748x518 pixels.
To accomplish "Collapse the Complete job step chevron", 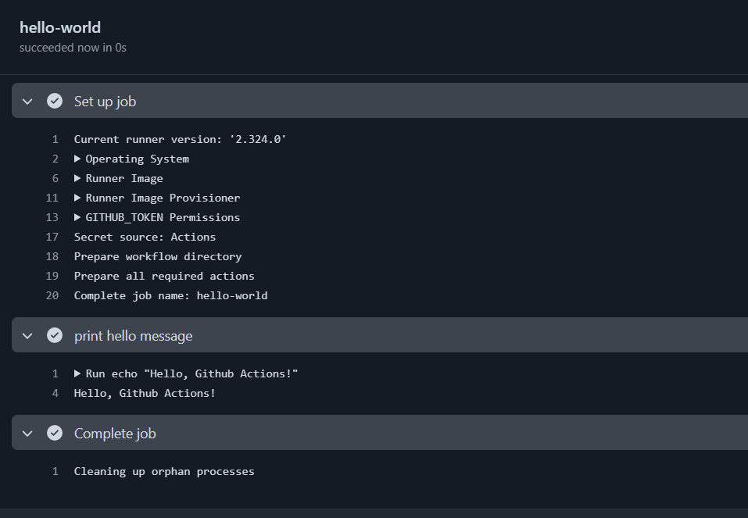I will pos(27,434).
